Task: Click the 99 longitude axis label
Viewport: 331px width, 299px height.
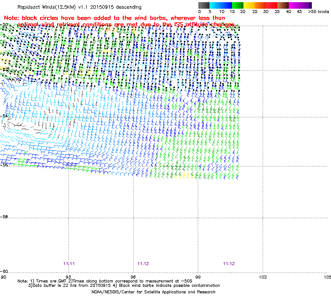Action: (x=198, y=277)
